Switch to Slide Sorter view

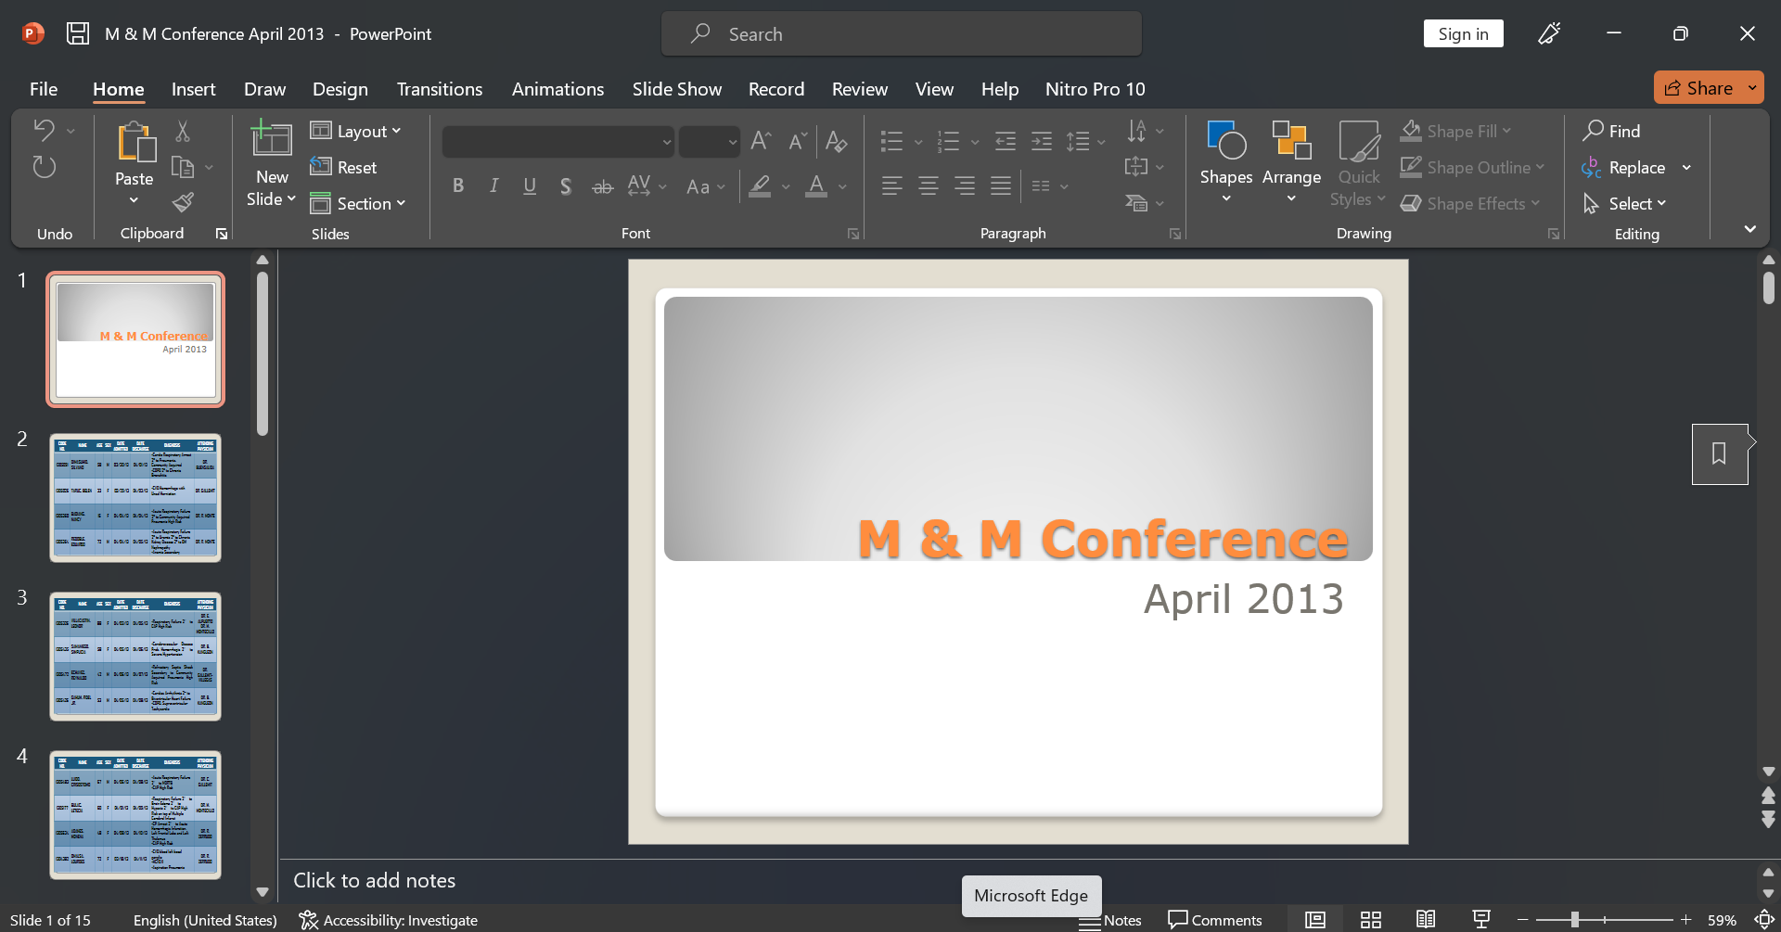tap(1370, 920)
